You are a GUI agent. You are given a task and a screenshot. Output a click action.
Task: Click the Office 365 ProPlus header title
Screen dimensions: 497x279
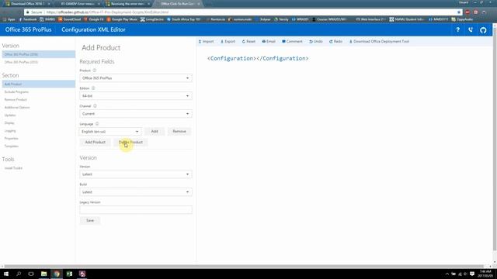[x=28, y=29]
